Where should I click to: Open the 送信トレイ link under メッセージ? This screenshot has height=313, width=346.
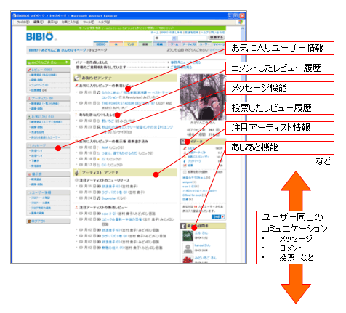[x=37, y=155]
